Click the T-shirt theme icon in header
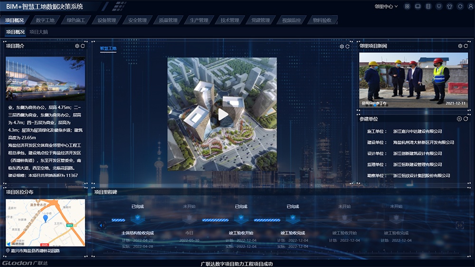This screenshot has width=475, height=267. [x=449, y=7]
